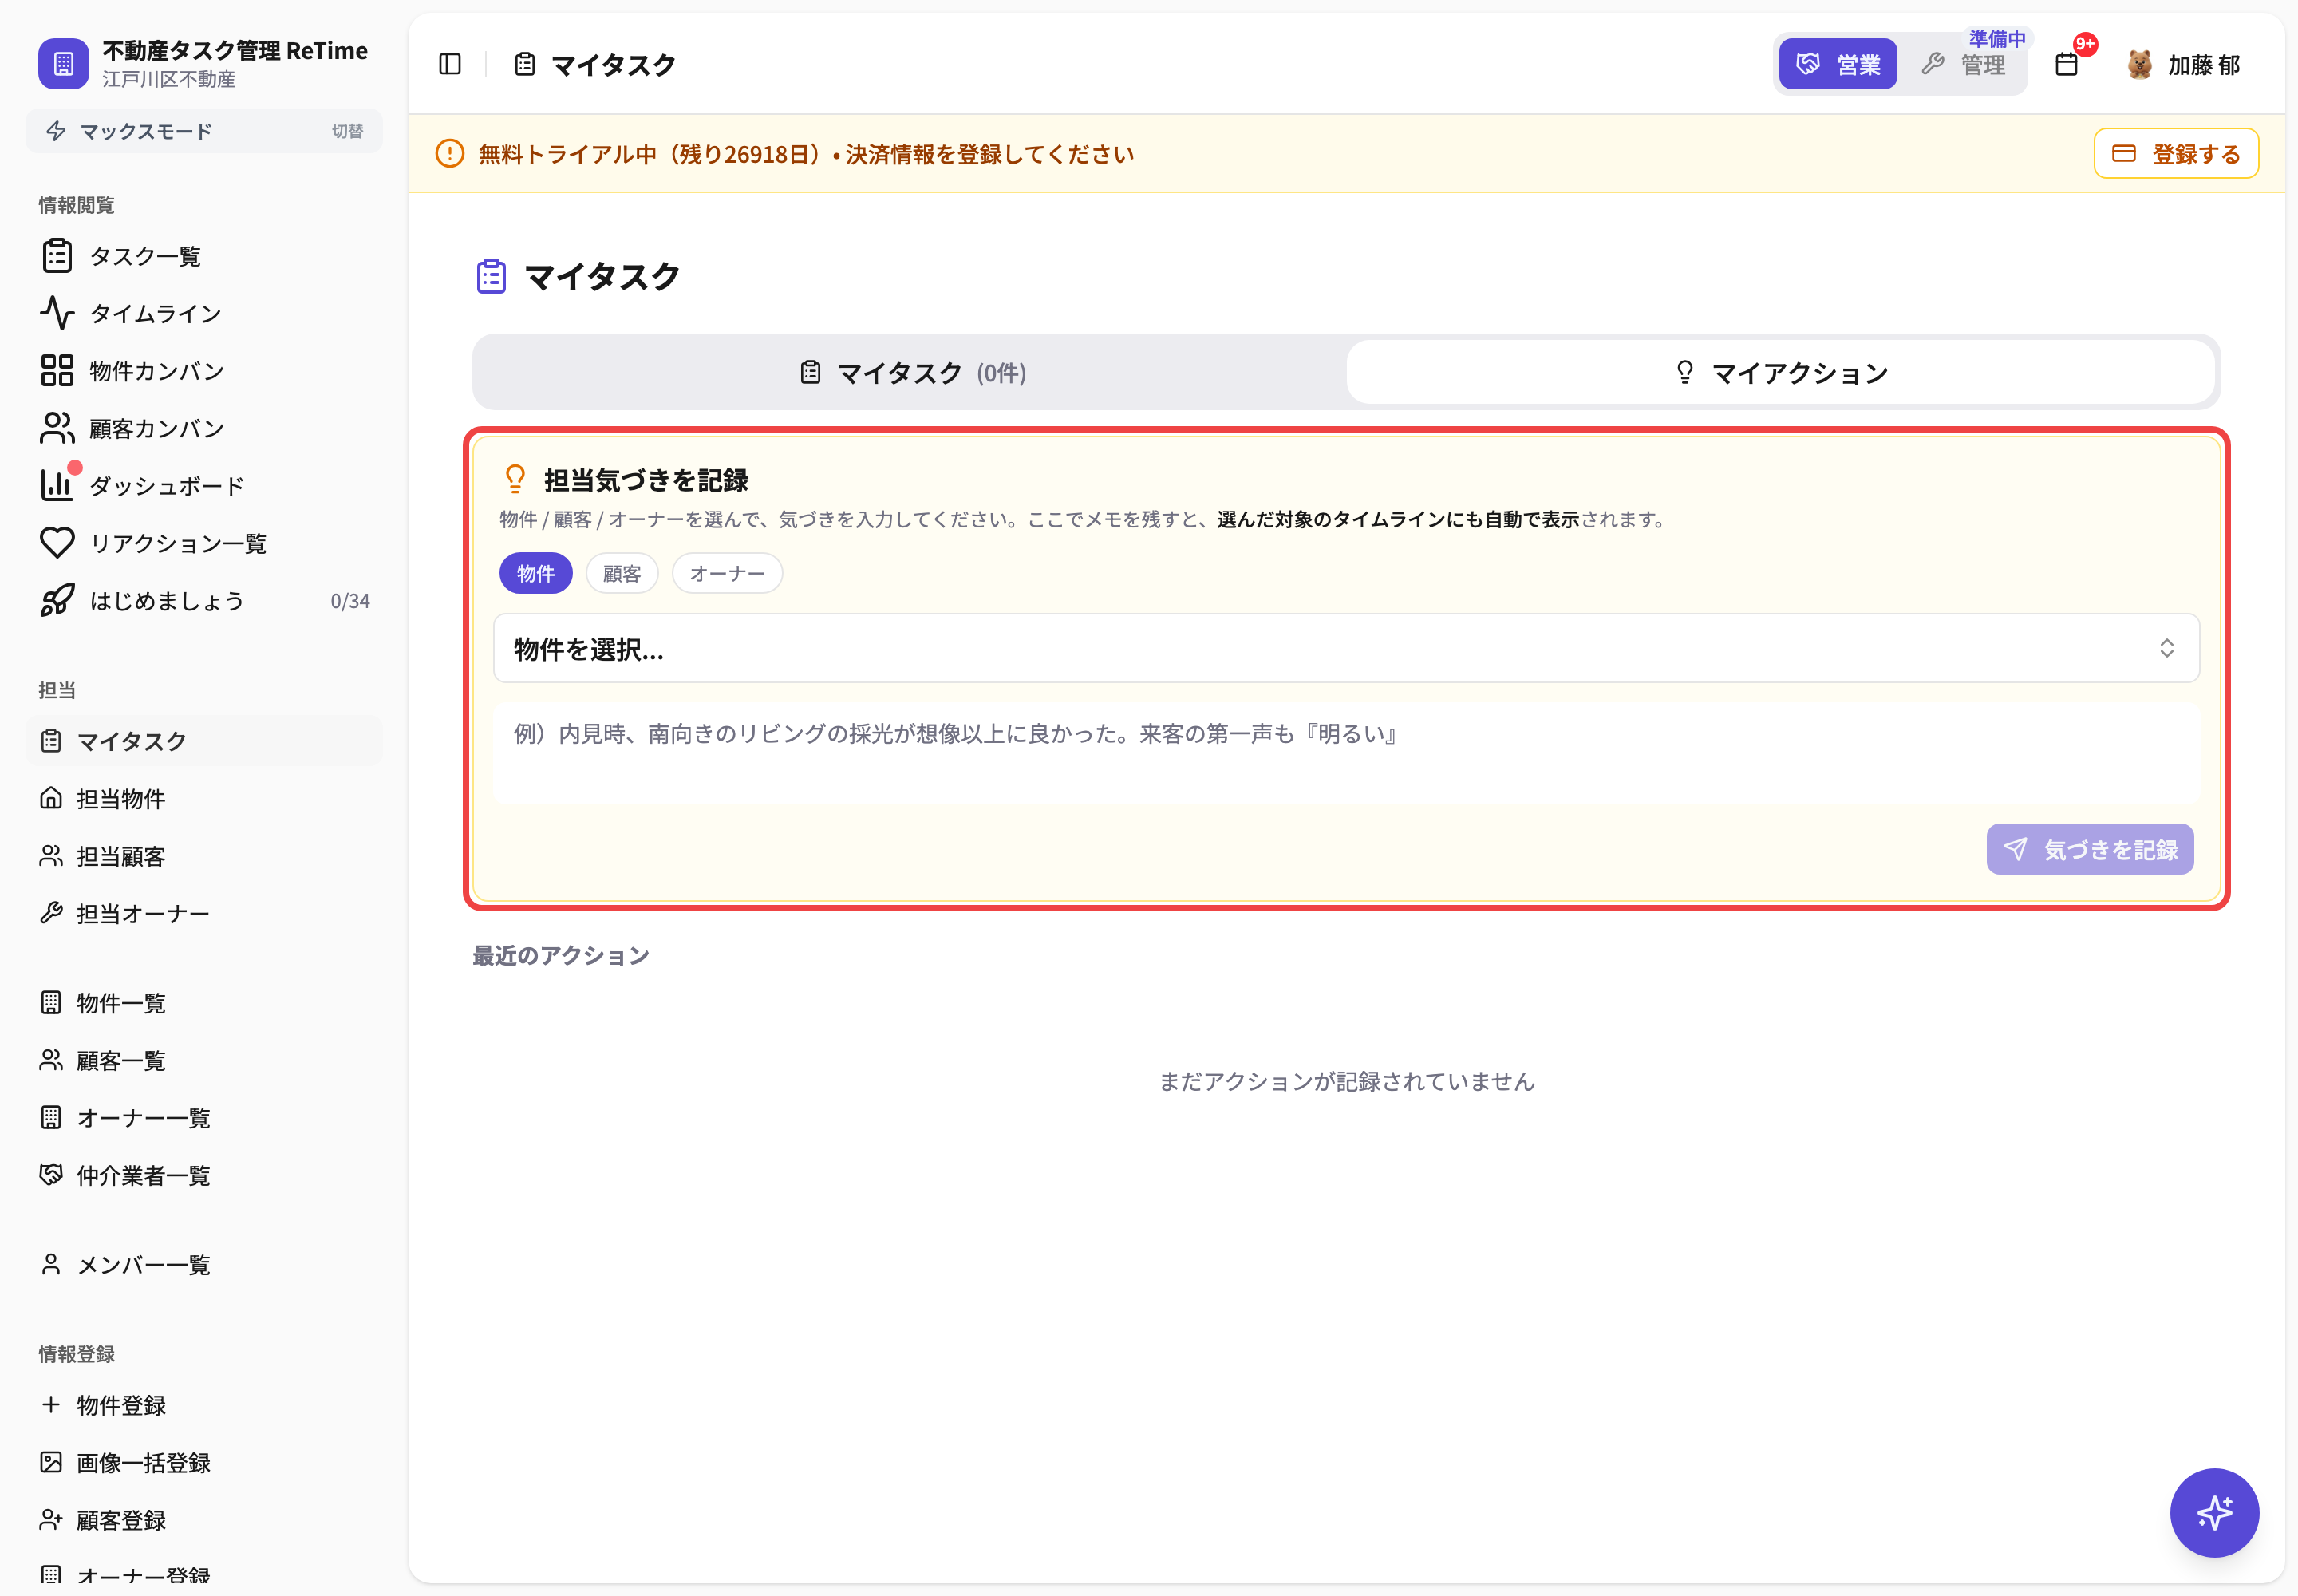
Task: Click the 気づき memo text area
Action: pos(1346,754)
